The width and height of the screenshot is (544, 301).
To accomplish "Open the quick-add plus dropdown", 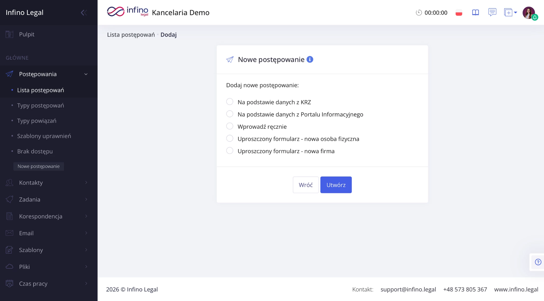I will (x=510, y=12).
